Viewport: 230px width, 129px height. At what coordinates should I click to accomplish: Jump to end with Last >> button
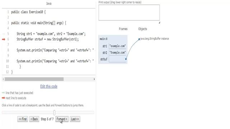click(x=75, y=119)
